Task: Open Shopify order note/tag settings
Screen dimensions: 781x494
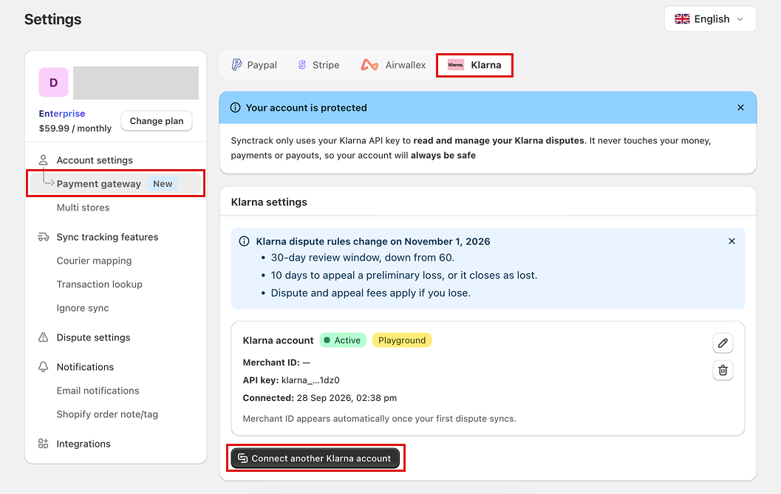Action: click(x=107, y=414)
